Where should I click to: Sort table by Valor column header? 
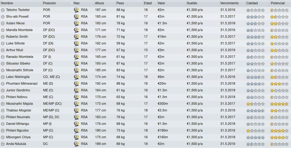[x=172, y=3]
